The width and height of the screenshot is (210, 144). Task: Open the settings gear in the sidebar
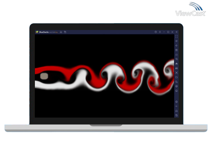pyautogui.click(x=177, y=102)
